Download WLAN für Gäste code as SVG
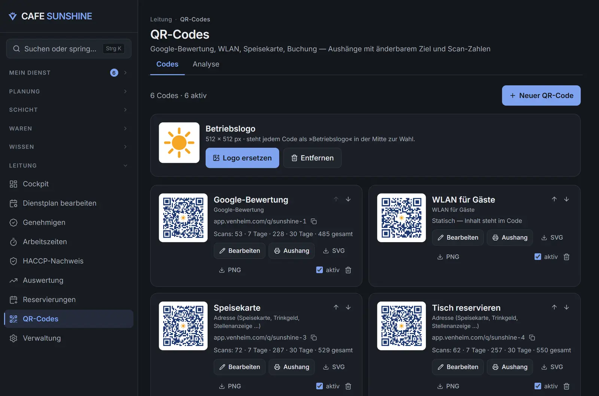 click(552, 238)
